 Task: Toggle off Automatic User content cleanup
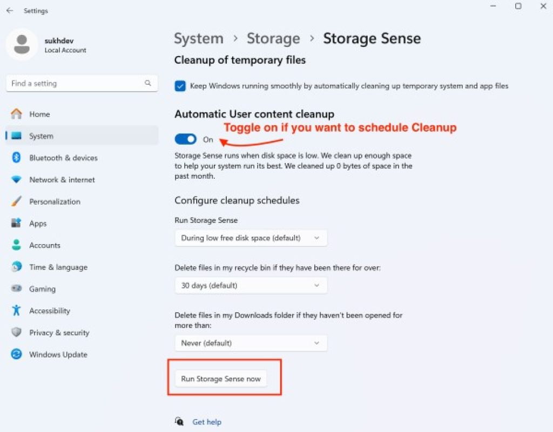click(x=185, y=139)
